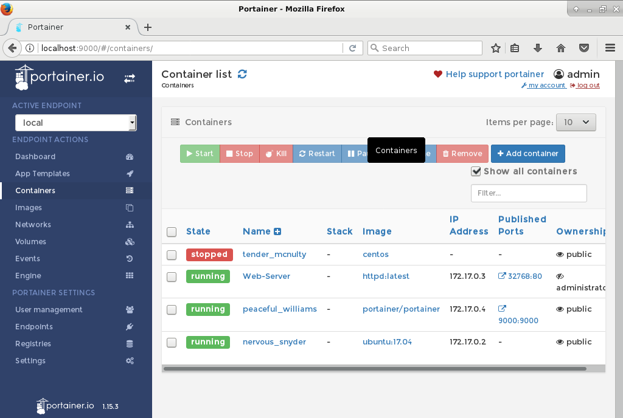The width and height of the screenshot is (623, 418).
Task: Click the portainer.io logo in the sidebar header
Action: coord(60,77)
